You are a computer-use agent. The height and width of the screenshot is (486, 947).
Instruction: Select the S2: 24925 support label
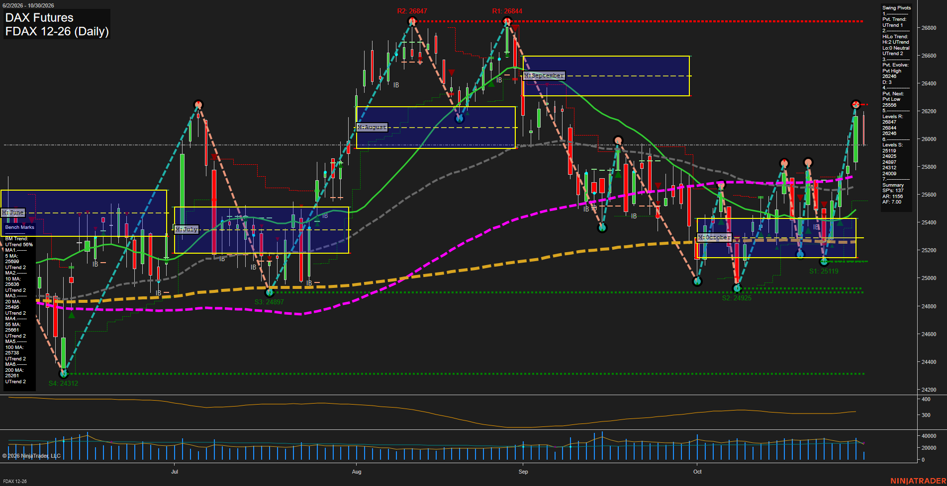coord(737,298)
